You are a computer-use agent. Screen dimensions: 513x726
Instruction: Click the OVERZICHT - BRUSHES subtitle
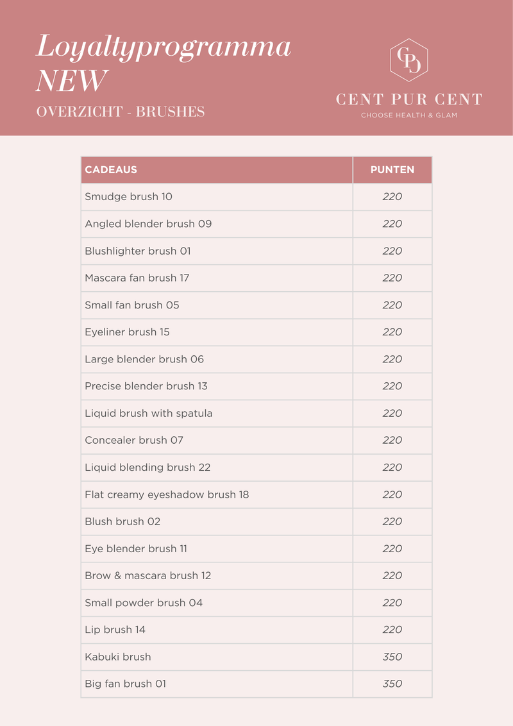click(121, 112)
